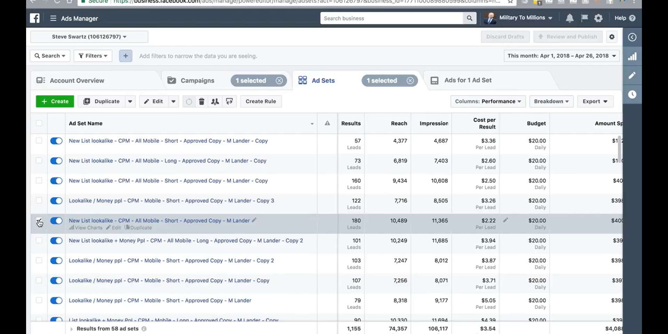Clear the Ad Sets 1 selected filter

(x=410, y=80)
